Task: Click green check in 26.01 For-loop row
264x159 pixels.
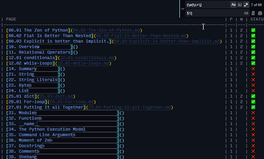Action: pyautogui.click(x=253, y=102)
